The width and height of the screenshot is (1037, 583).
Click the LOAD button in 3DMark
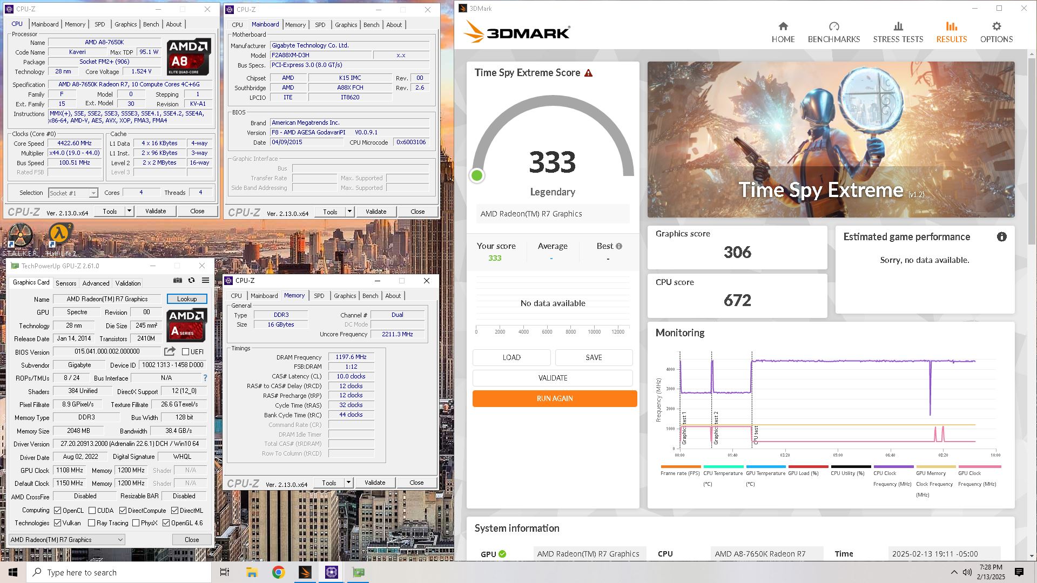pyautogui.click(x=511, y=357)
